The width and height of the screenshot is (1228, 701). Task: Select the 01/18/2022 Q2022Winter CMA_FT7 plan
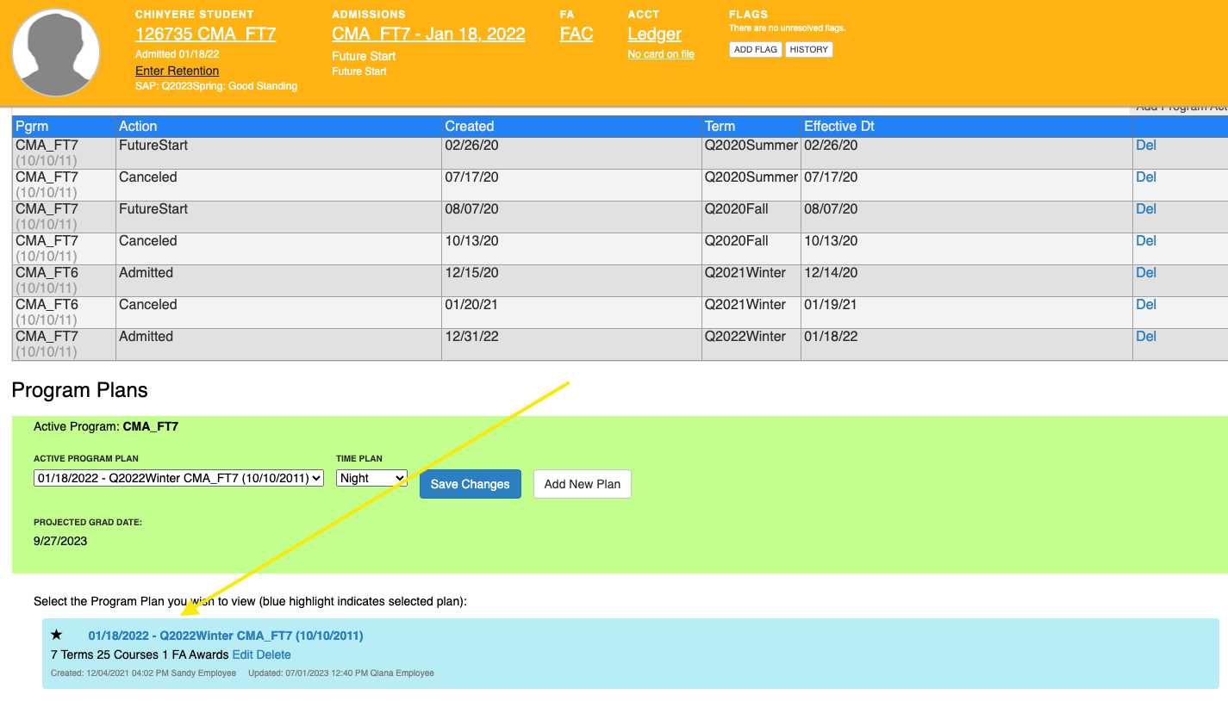225,636
